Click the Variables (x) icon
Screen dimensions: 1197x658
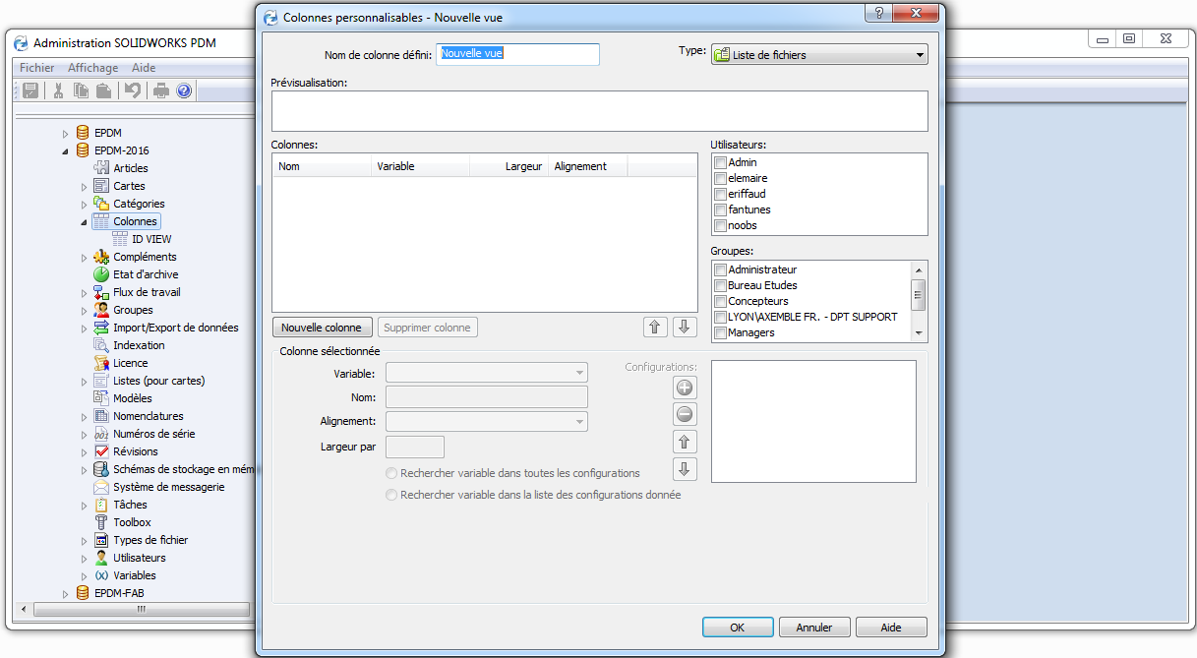[x=101, y=575]
